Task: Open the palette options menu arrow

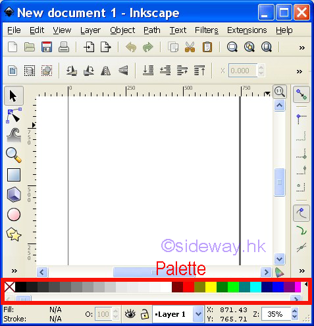Action: point(306,284)
